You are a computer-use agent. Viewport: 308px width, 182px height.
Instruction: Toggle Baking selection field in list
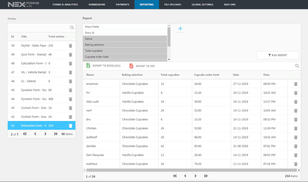click(x=125, y=45)
